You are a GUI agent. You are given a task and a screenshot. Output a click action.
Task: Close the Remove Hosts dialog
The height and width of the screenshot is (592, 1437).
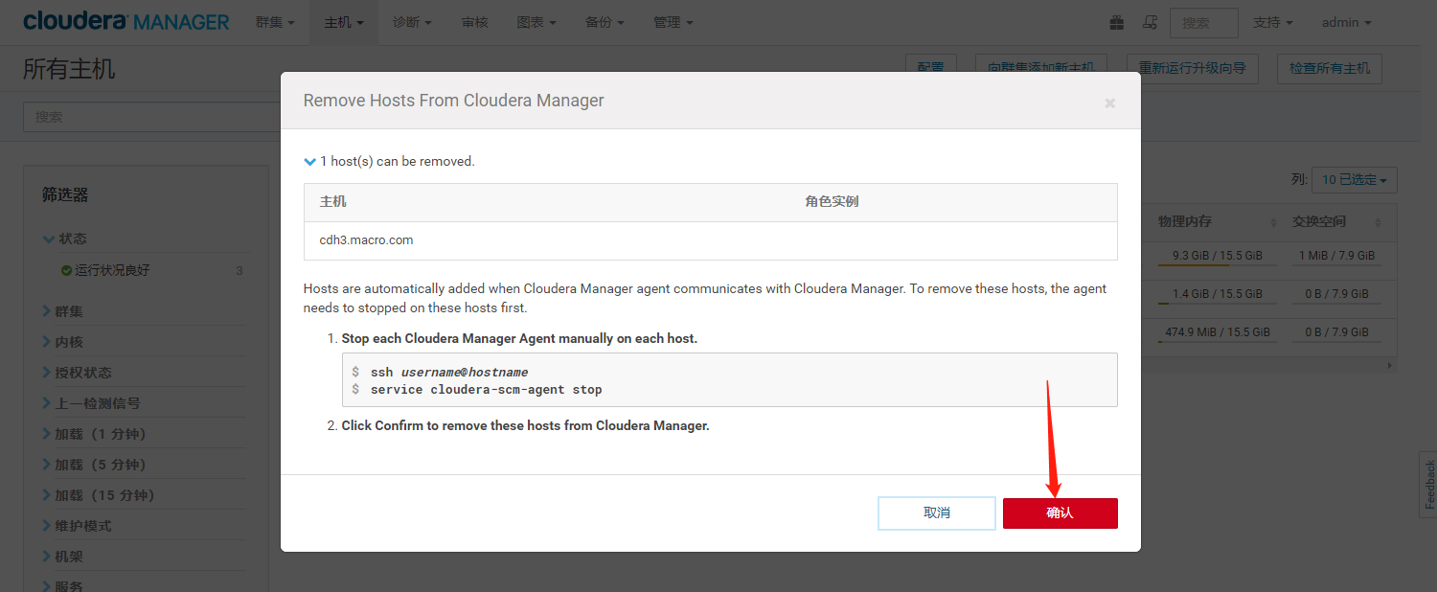1109,102
